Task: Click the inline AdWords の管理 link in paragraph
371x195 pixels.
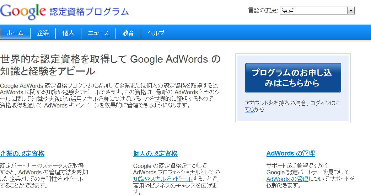Action: pyautogui.click(x=287, y=179)
